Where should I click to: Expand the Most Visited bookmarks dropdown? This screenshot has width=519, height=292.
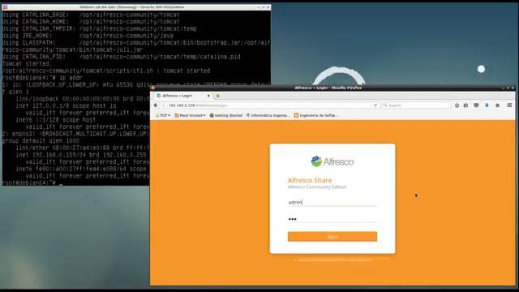[x=190, y=115]
